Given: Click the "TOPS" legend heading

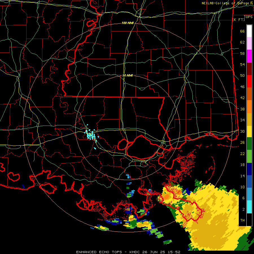Looking at the screenshot, I should pyautogui.click(x=248, y=17).
